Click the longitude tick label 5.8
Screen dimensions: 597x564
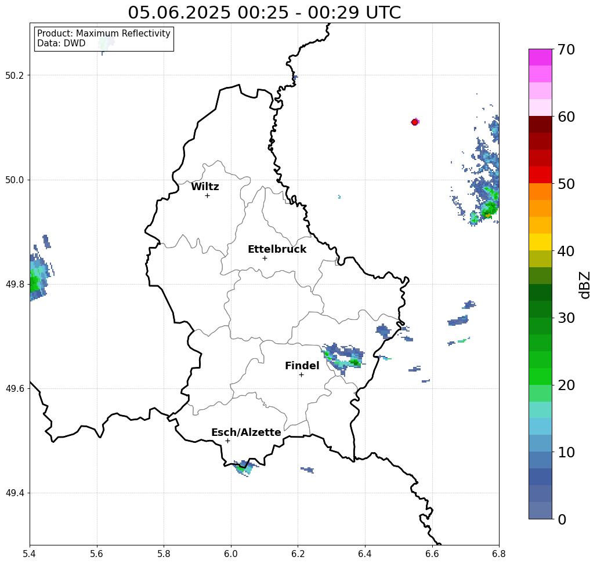pyautogui.click(x=164, y=554)
